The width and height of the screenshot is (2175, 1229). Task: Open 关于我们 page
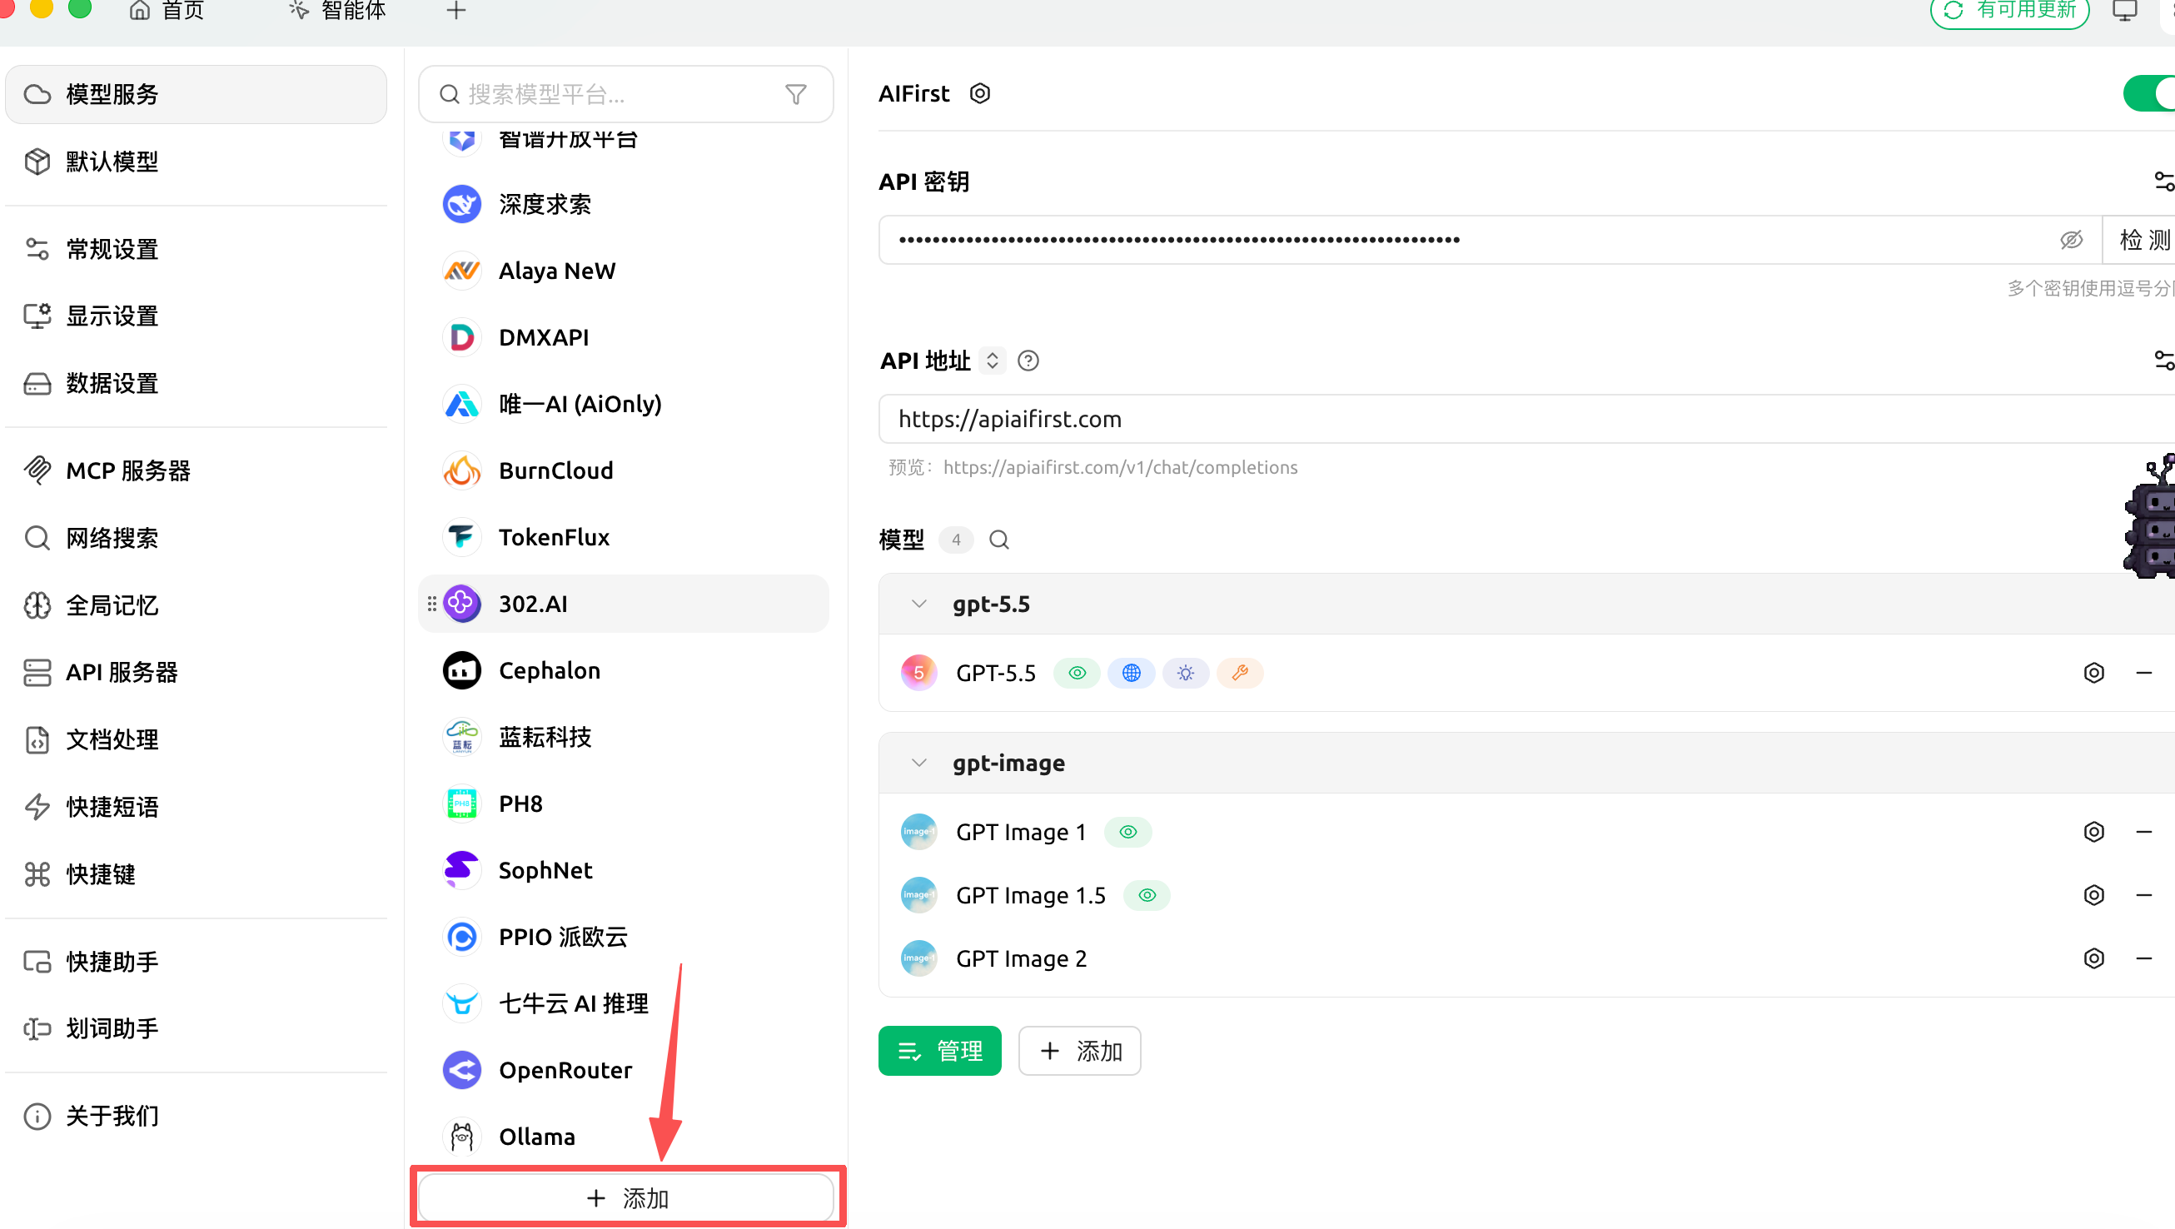tap(196, 1117)
